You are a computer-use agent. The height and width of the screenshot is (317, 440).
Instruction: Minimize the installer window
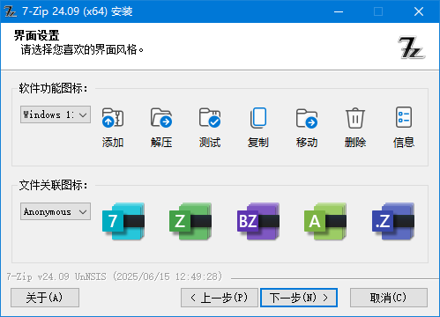(339, 11)
